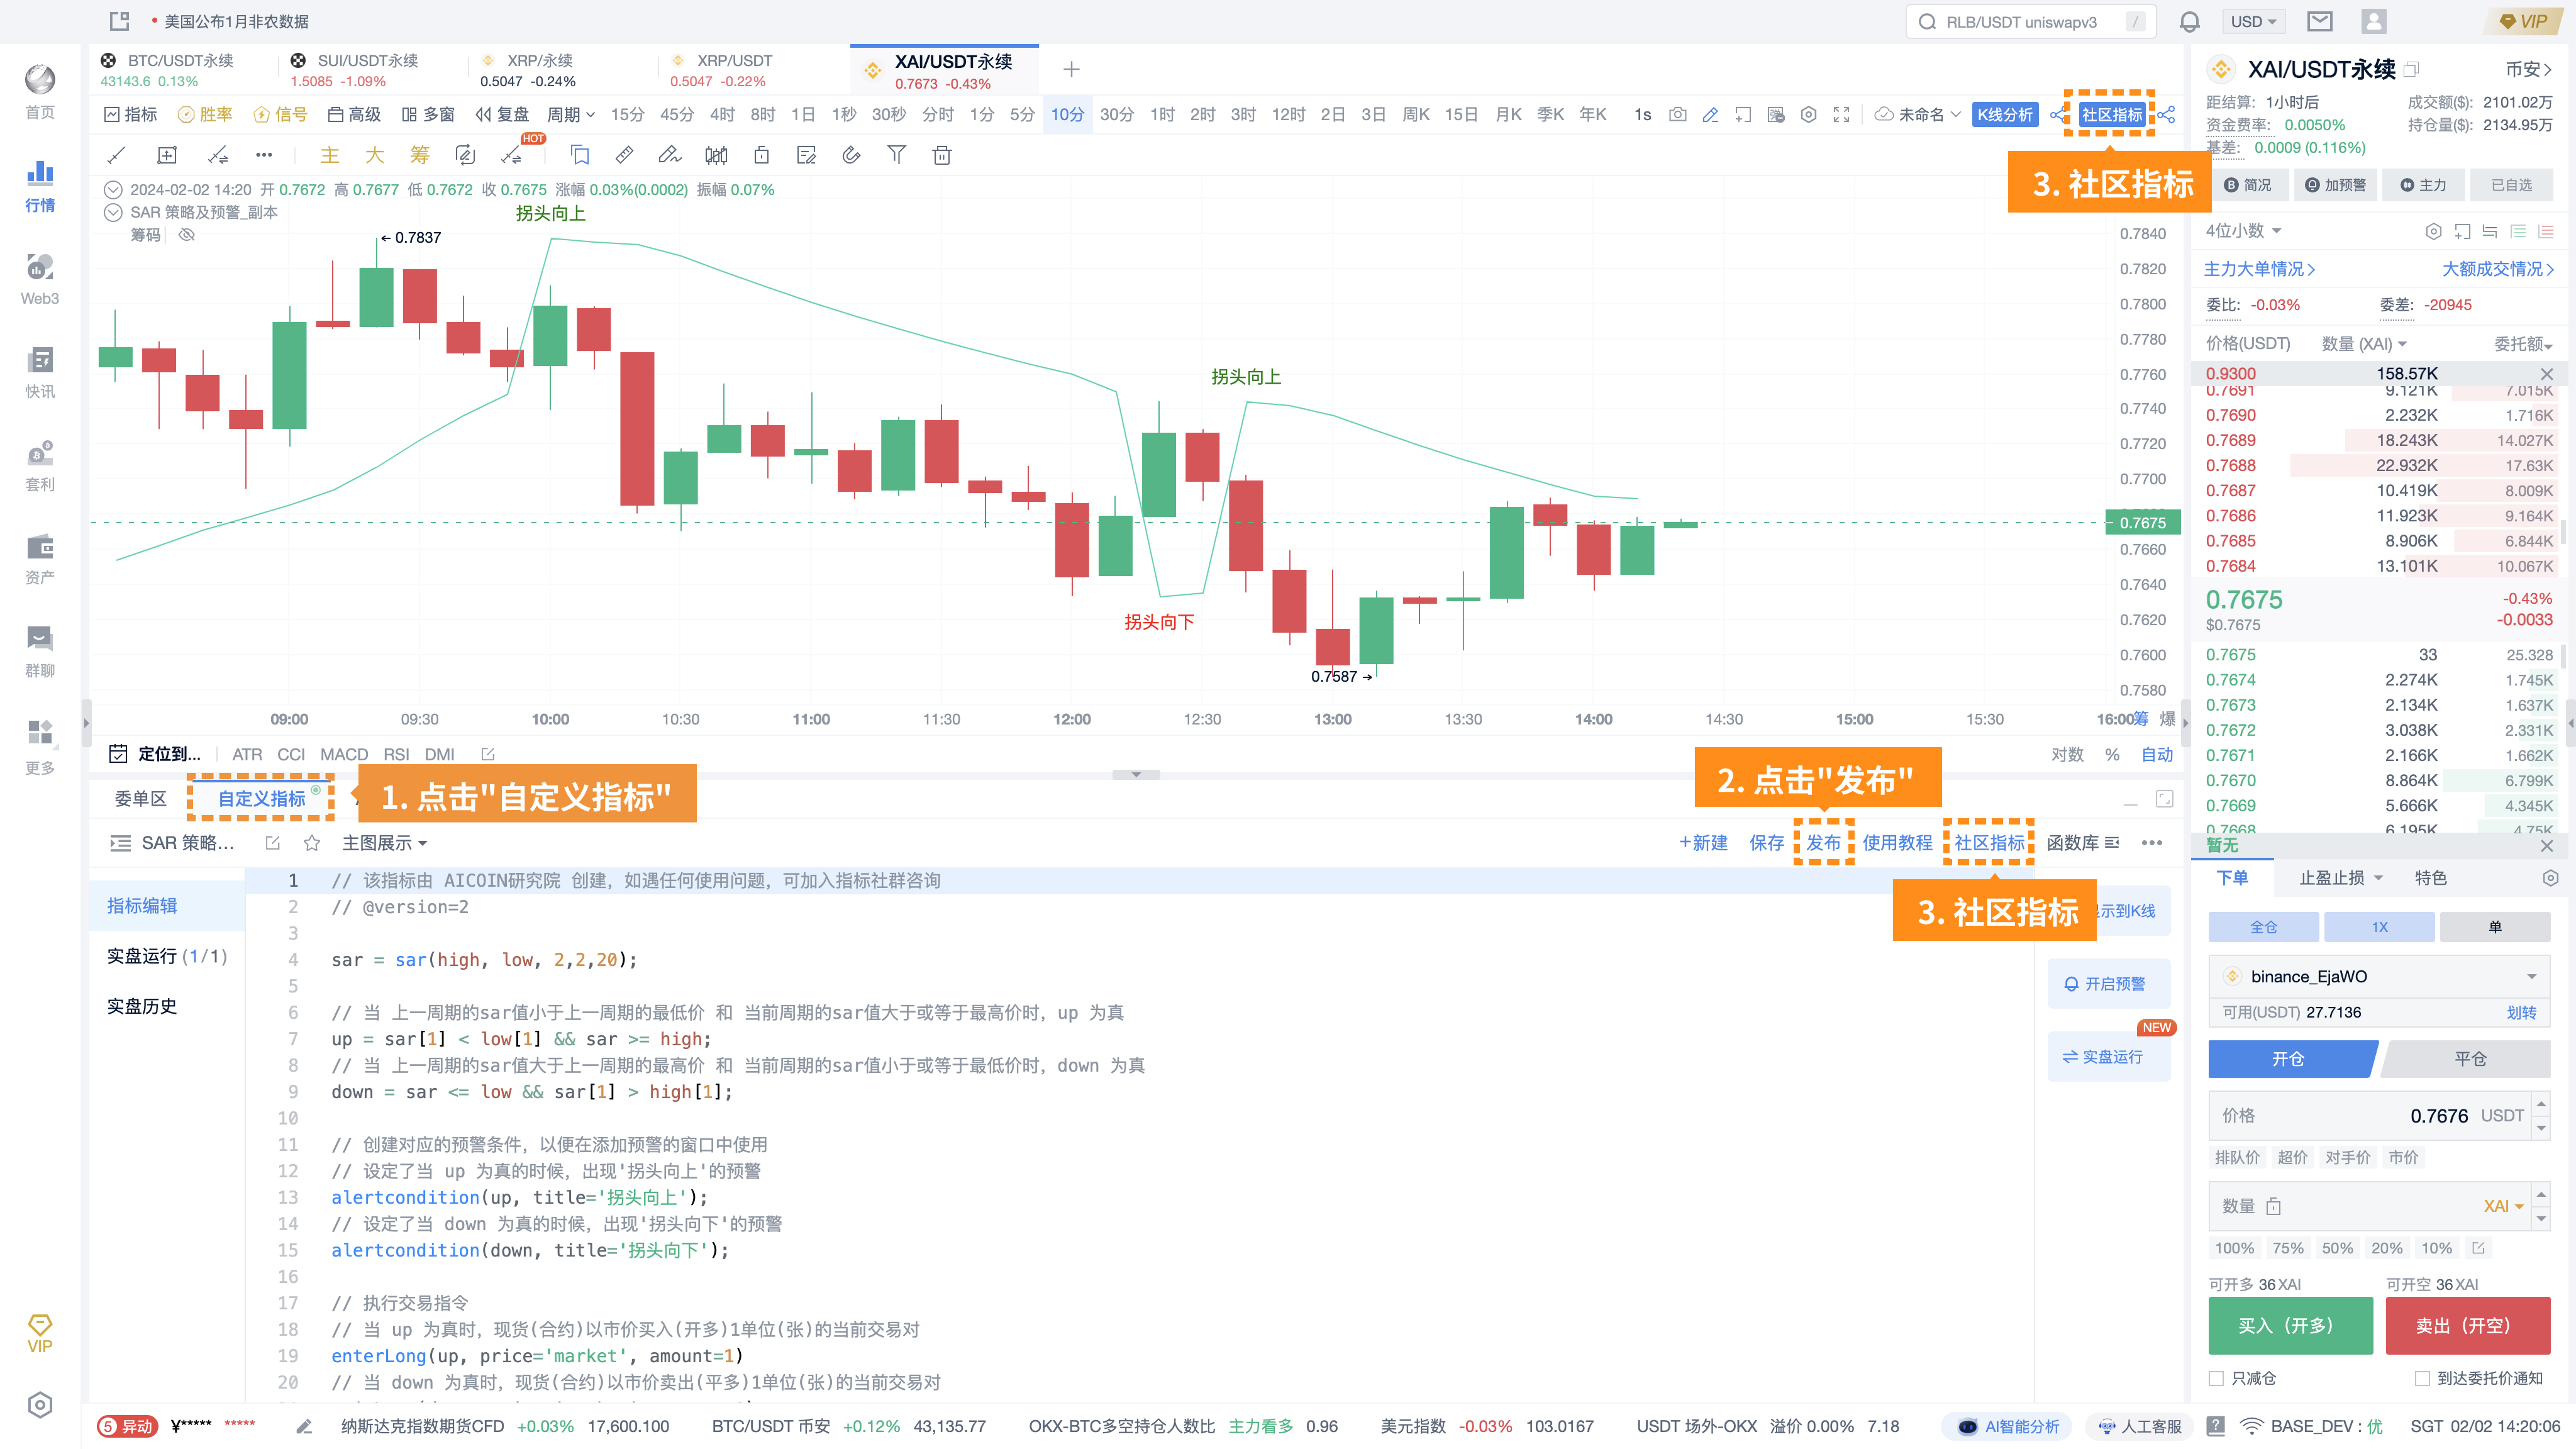Select the 100% quantity preset
This screenshot has width=2576, height=1449.
pyautogui.click(x=2233, y=1248)
